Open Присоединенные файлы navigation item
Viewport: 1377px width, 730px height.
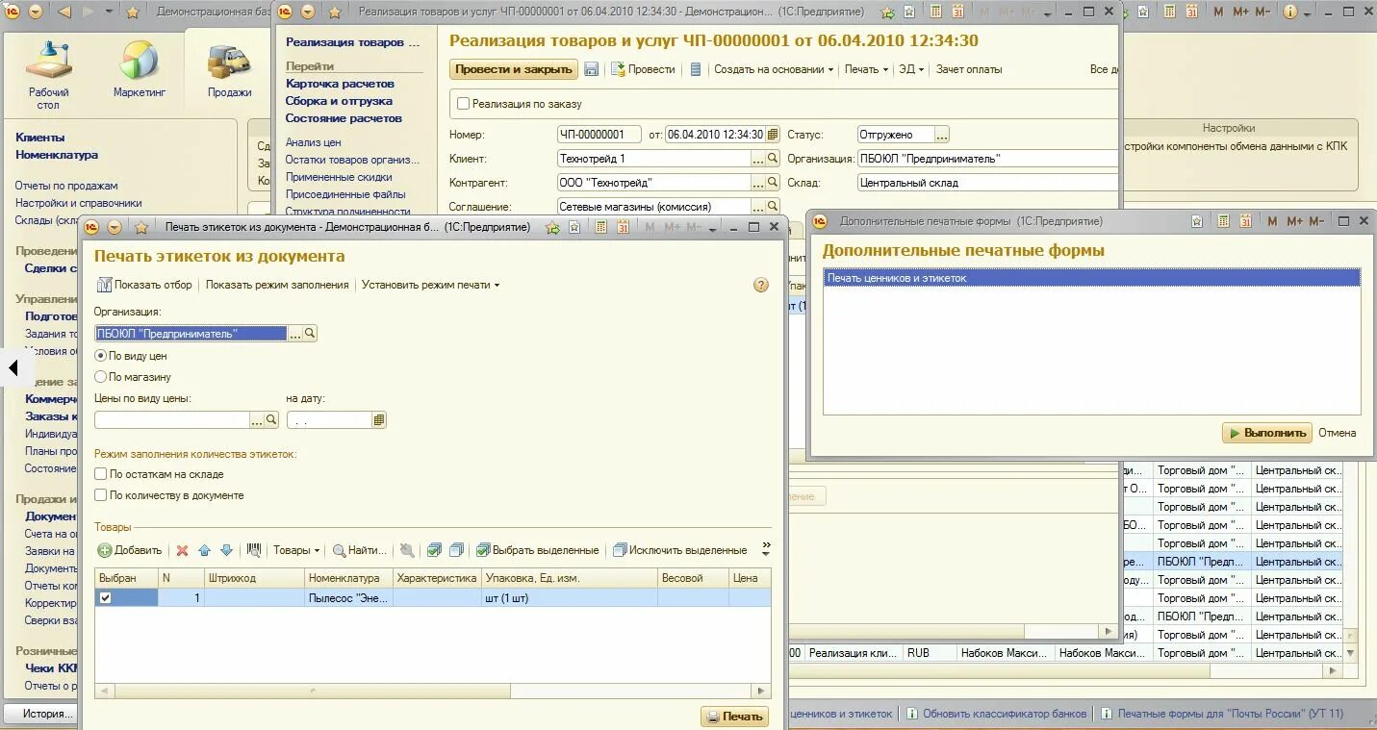(x=345, y=194)
